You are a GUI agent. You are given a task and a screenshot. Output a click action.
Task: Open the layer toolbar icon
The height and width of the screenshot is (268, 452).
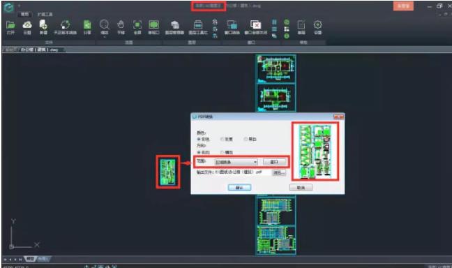click(x=198, y=25)
